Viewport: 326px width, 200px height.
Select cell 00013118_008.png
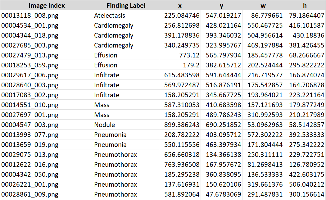tap(47, 16)
